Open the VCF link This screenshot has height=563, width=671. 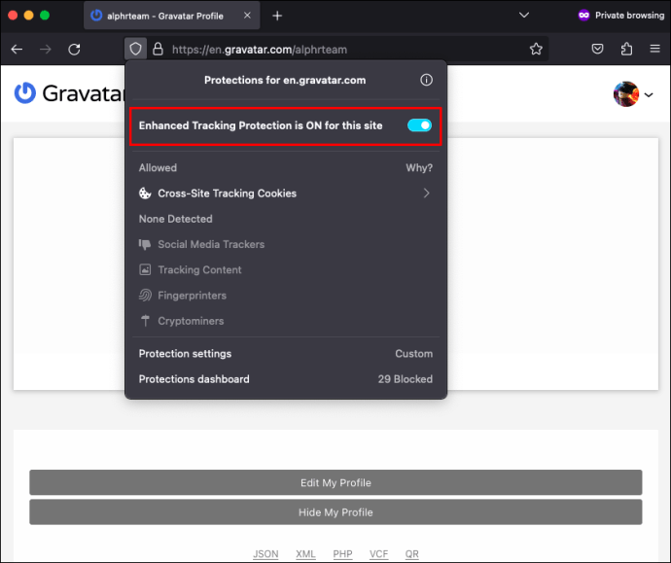pyautogui.click(x=378, y=554)
